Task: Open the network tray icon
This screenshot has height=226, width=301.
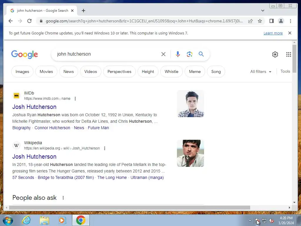Action: [x=264, y=221]
